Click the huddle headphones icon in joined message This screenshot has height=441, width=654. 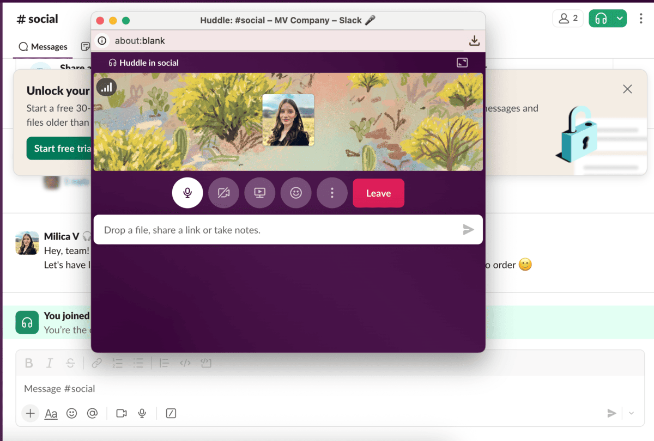(x=27, y=322)
